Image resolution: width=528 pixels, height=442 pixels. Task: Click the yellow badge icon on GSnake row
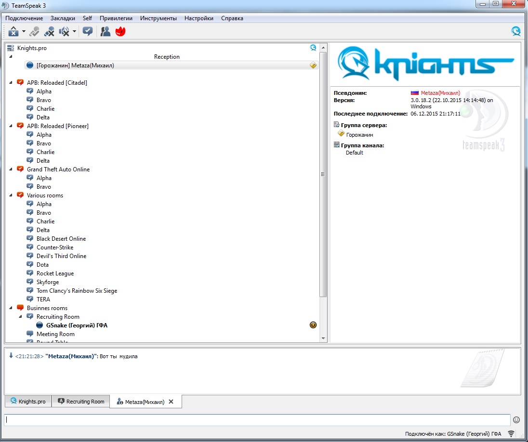click(x=313, y=325)
